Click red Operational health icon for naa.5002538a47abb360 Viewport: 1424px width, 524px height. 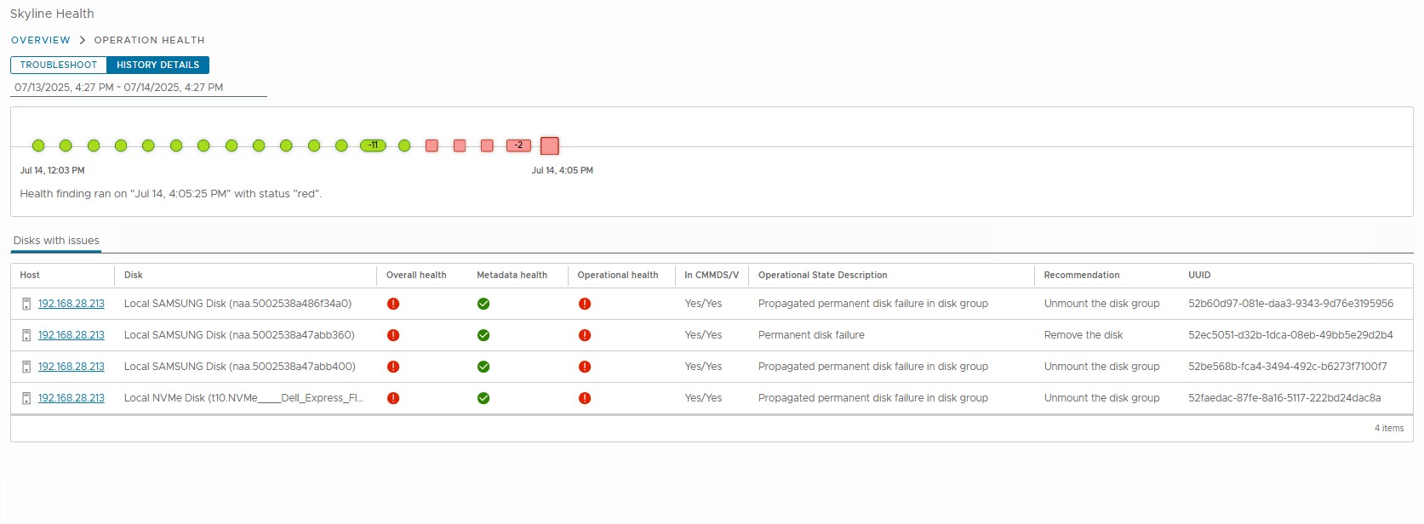pyautogui.click(x=585, y=335)
